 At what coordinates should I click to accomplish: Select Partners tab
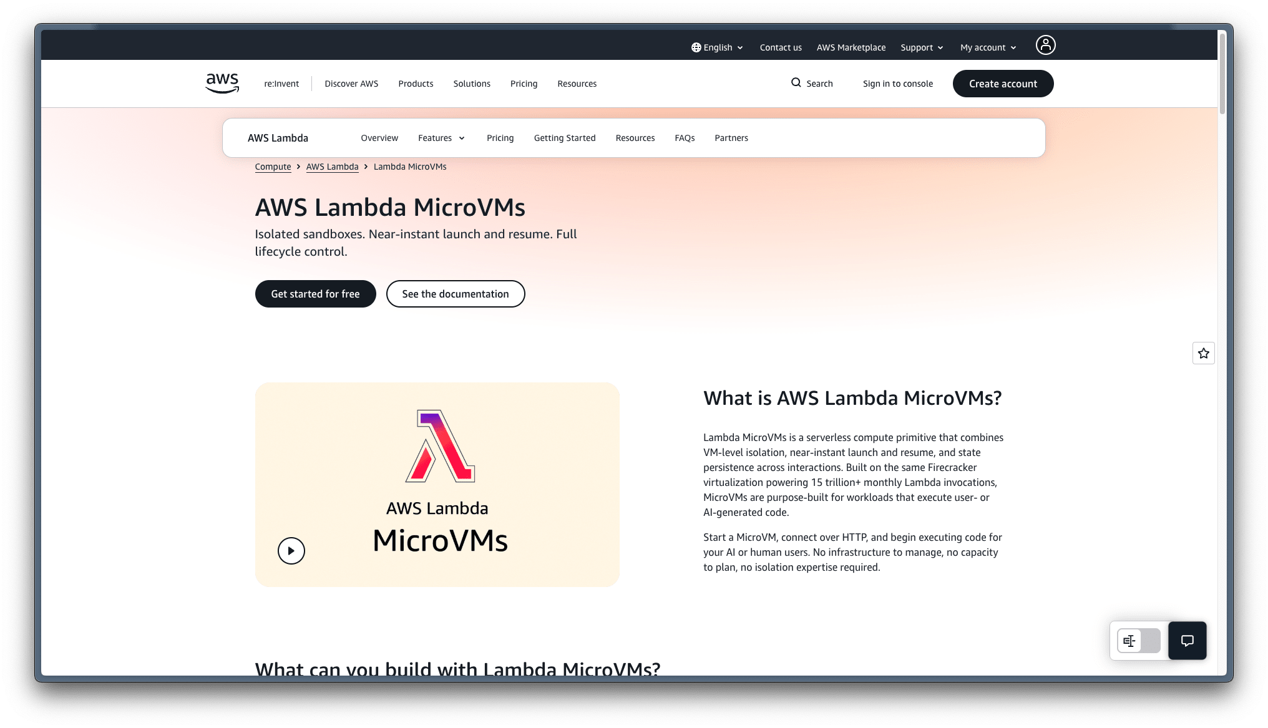coord(731,138)
